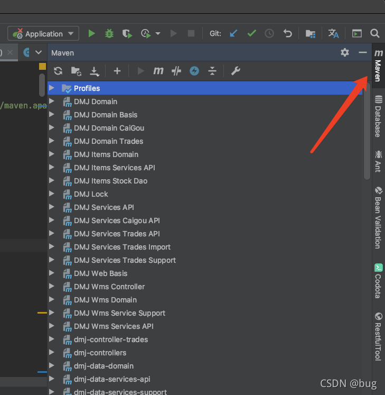Close the open editor tab

[x=10, y=52]
